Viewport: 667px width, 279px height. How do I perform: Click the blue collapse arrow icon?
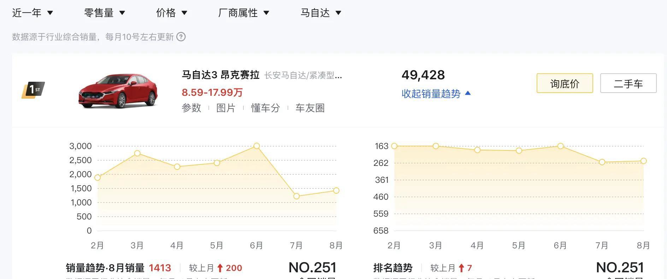468,93
